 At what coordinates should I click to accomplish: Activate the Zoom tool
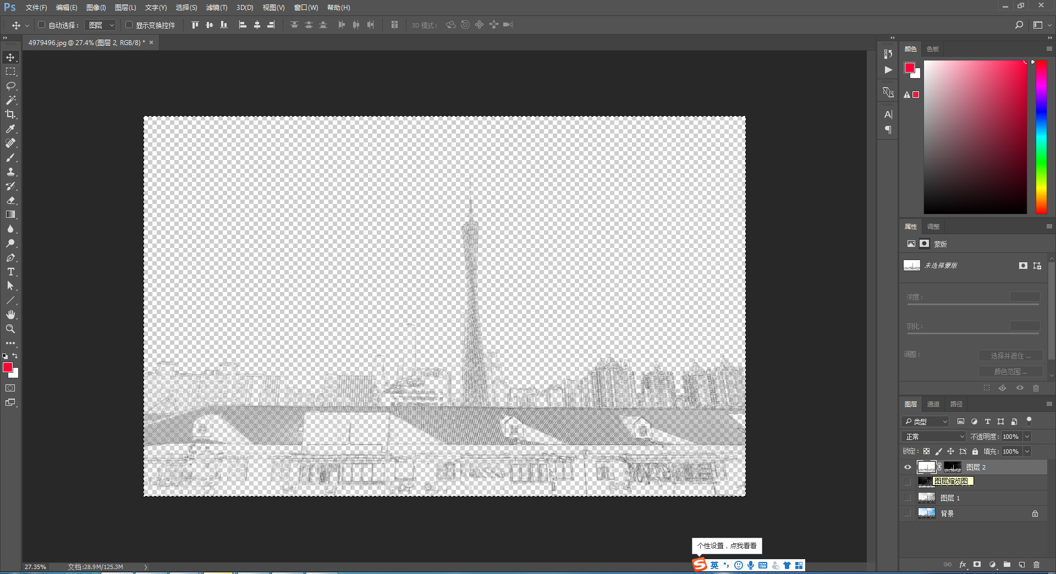pos(10,329)
